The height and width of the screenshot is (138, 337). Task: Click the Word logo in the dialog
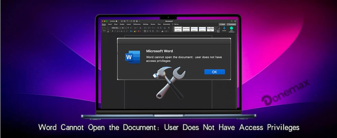[132, 57]
